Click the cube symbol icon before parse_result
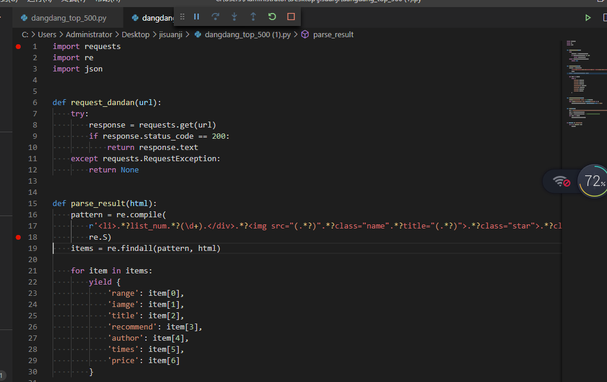 [x=305, y=34]
